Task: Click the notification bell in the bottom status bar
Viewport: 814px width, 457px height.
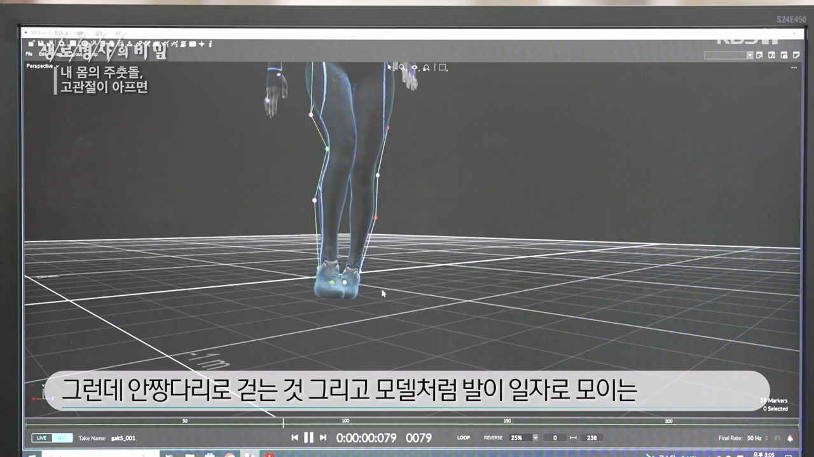Action: (790, 438)
